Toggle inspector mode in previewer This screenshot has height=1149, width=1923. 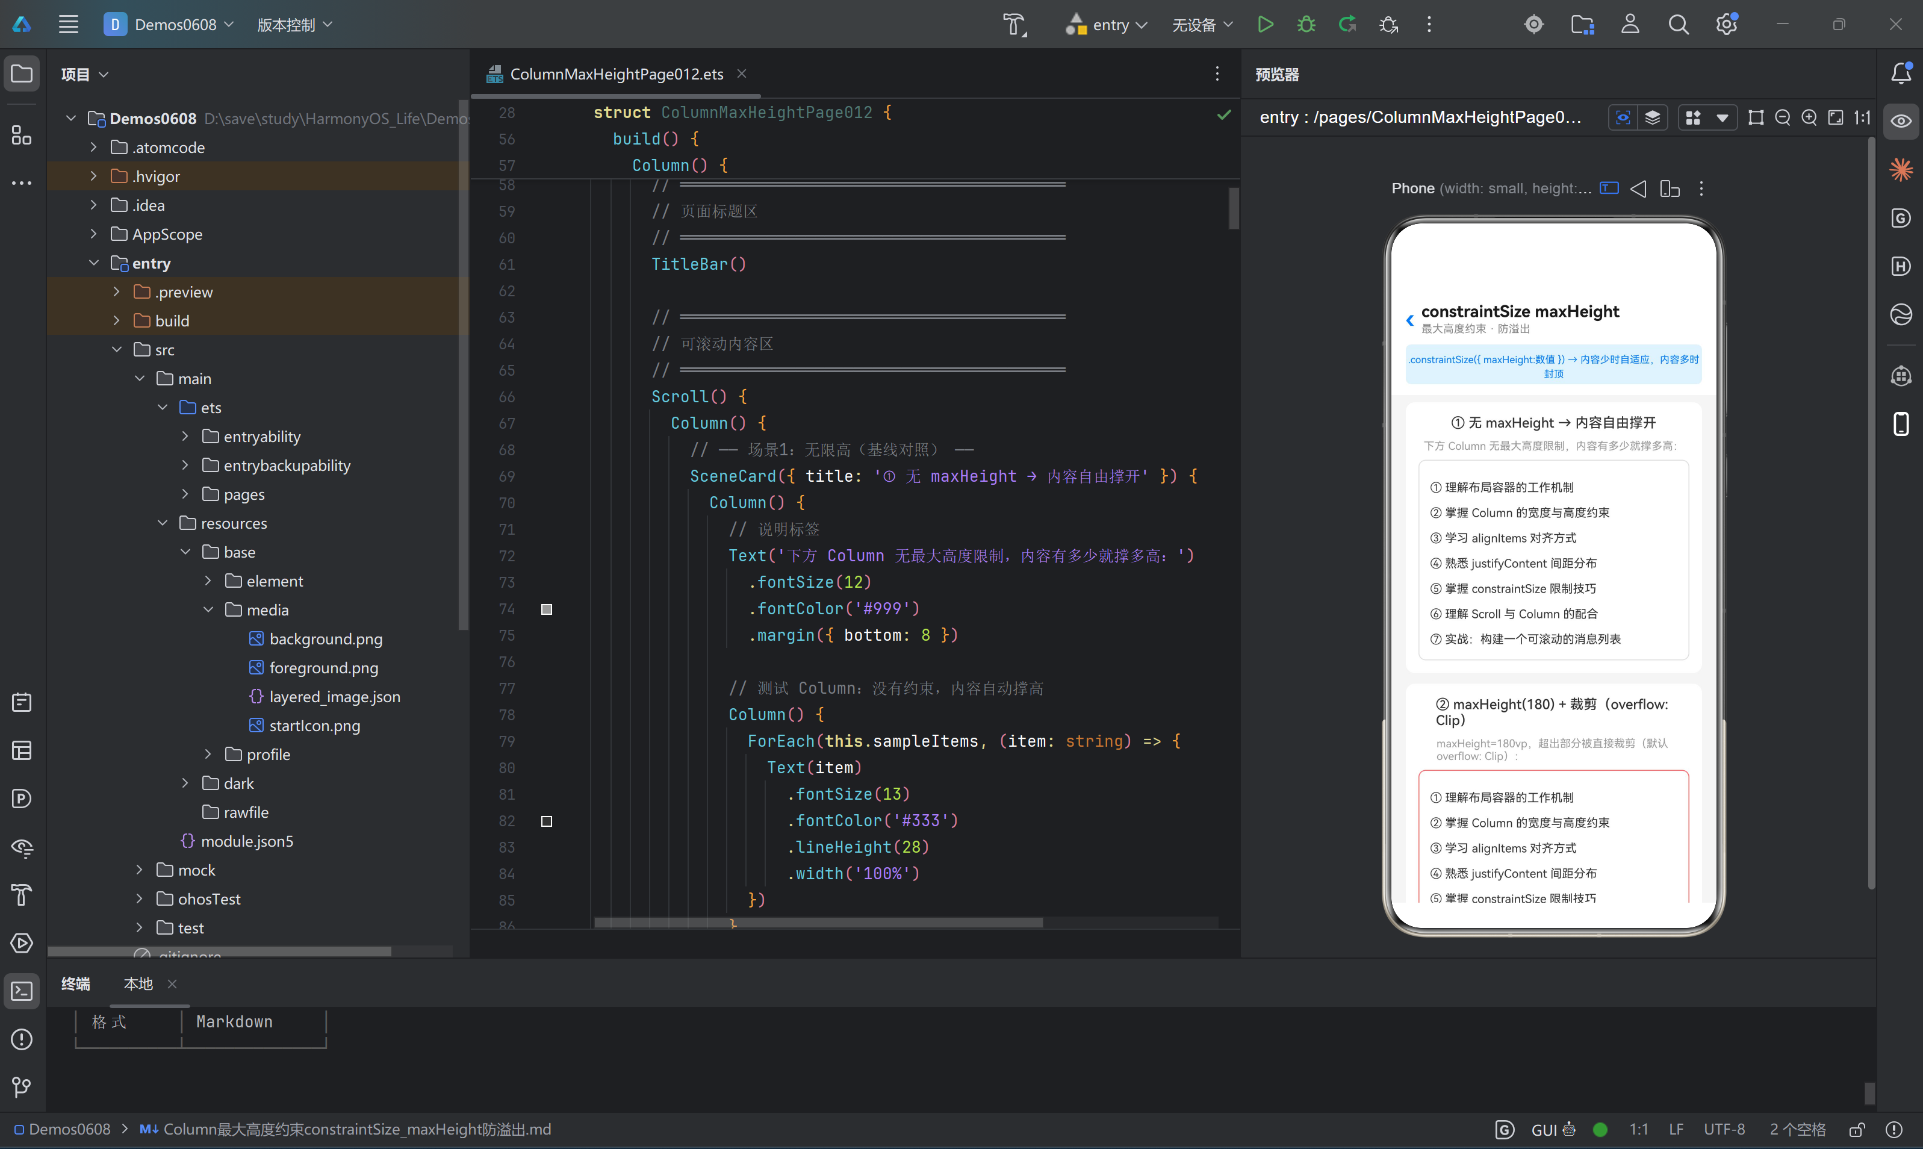pyautogui.click(x=1623, y=117)
